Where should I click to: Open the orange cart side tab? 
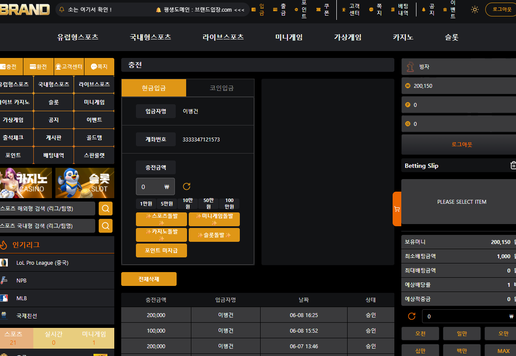(397, 209)
